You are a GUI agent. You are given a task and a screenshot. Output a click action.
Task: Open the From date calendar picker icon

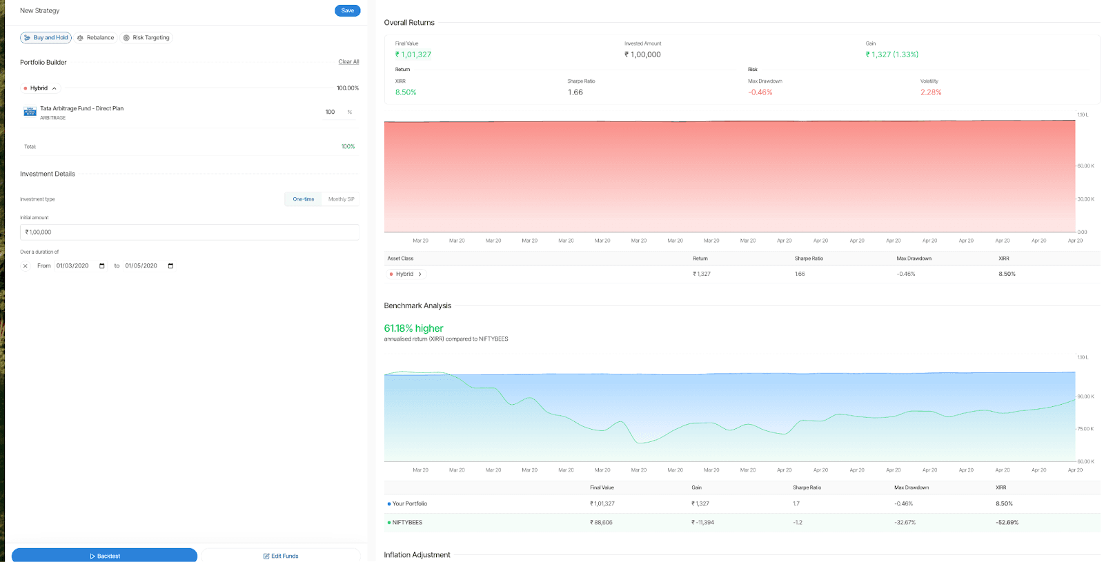click(102, 266)
